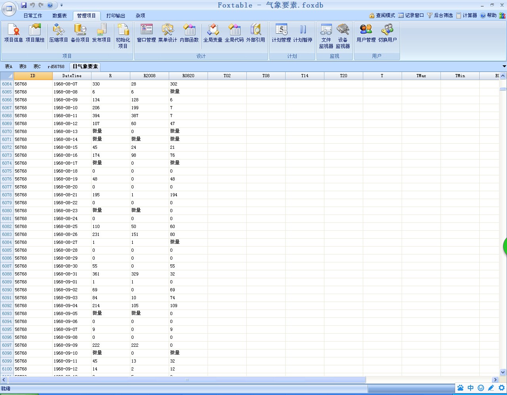
Task: Click the select-all corner cell of the grid
Action: (7, 76)
